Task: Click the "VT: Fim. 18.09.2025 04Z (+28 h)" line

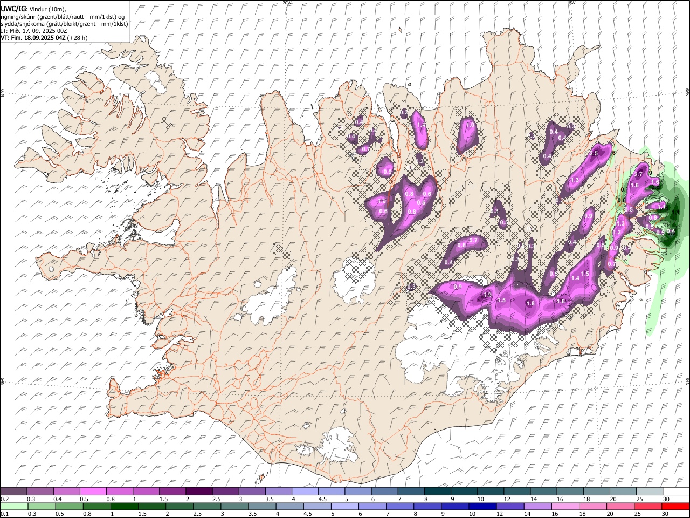Action: tap(44, 38)
